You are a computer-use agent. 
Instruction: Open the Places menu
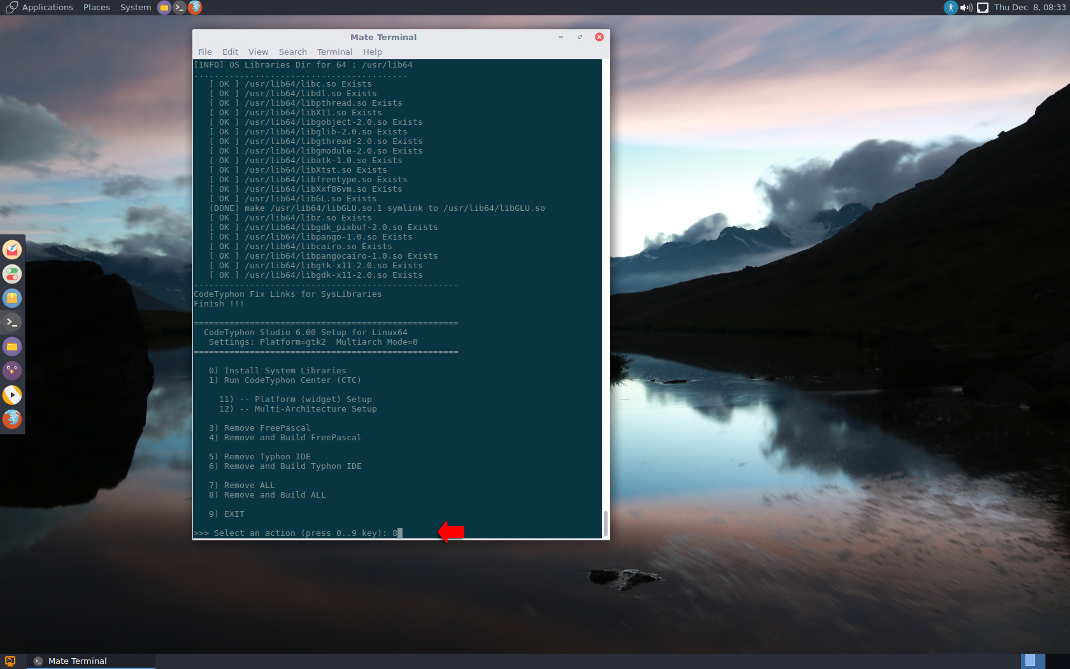click(x=96, y=8)
